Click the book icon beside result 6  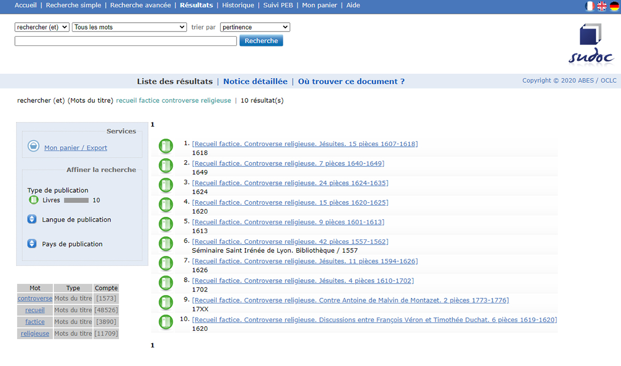[166, 244]
